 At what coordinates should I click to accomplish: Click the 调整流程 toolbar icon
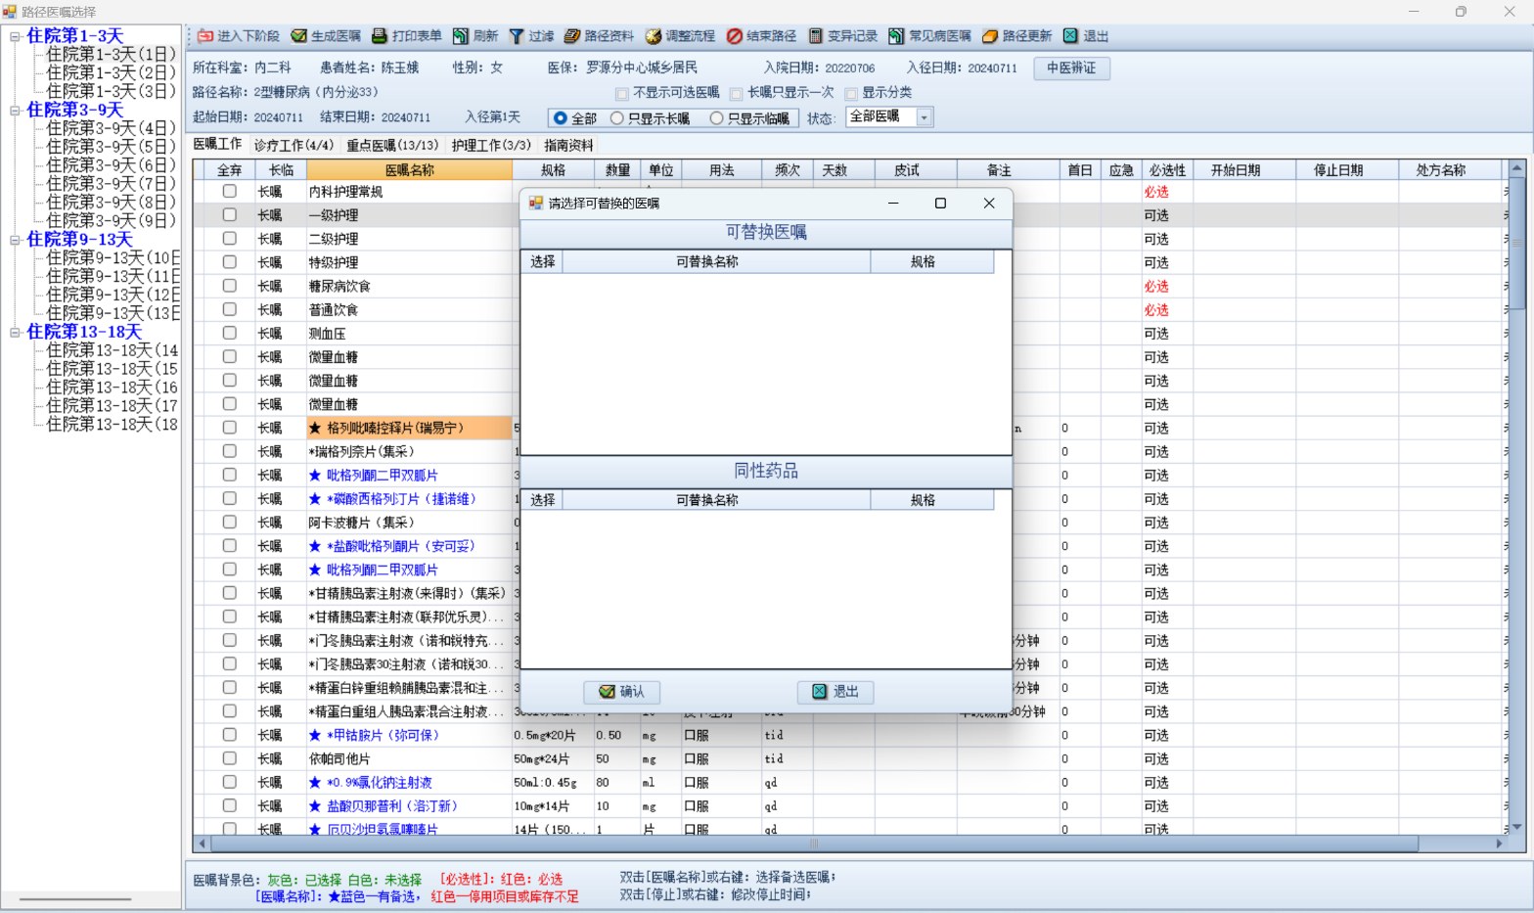point(654,36)
